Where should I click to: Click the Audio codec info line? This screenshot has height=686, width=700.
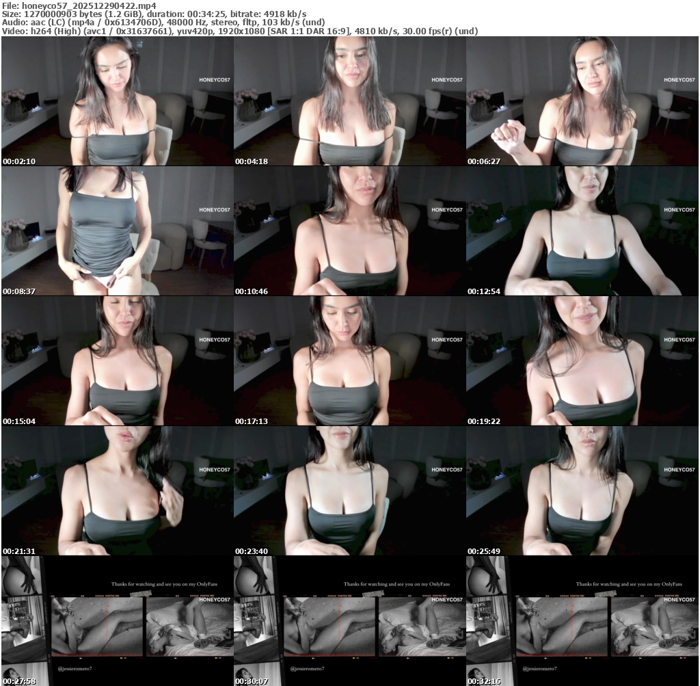pyautogui.click(x=163, y=23)
